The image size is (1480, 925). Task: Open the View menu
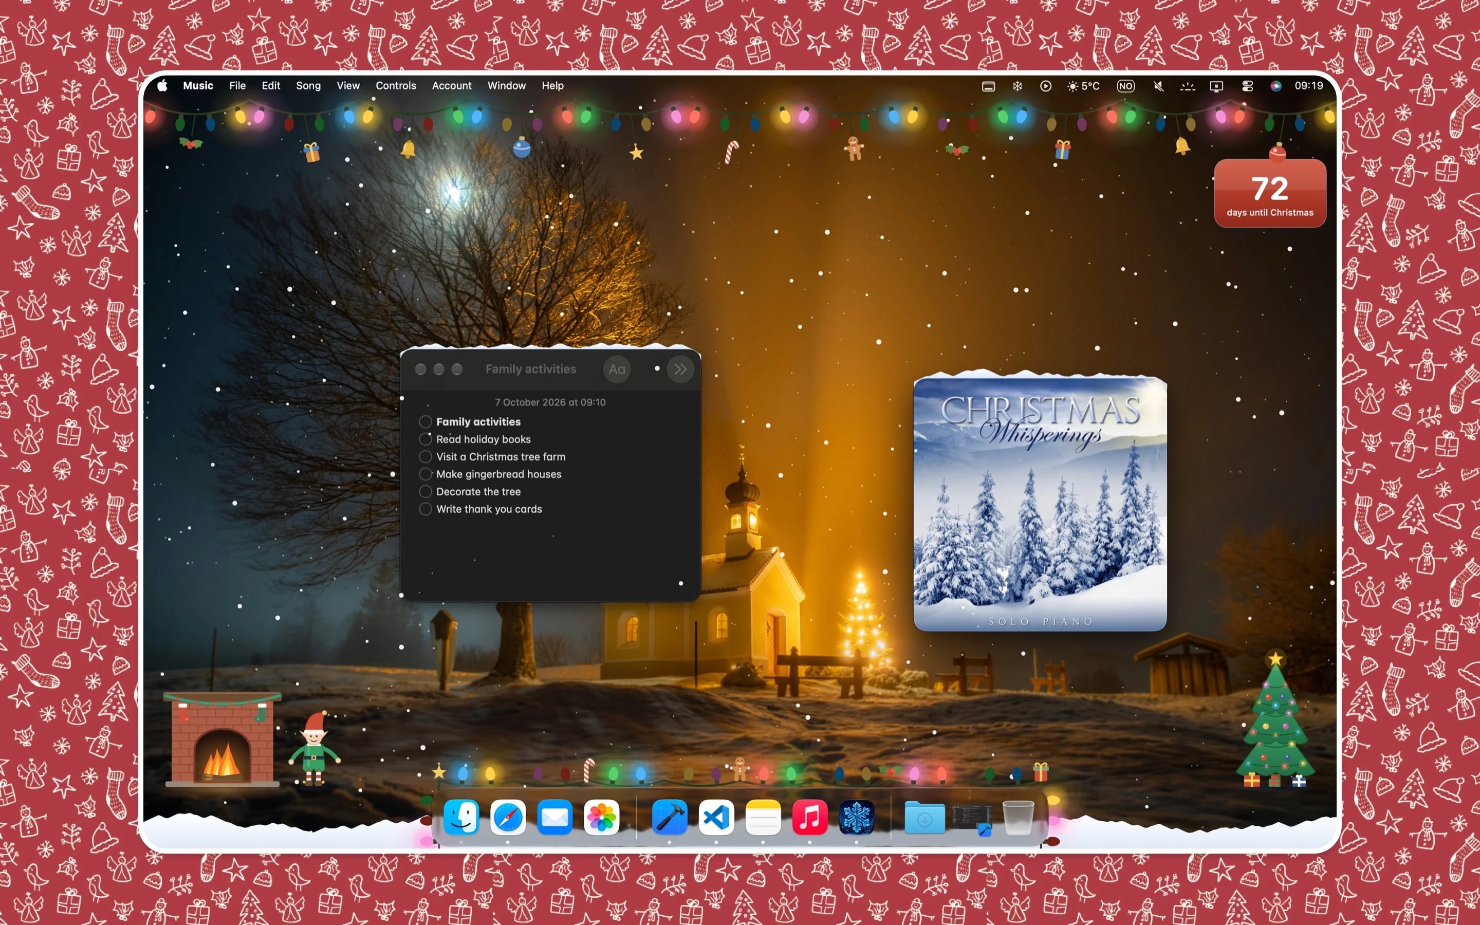pos(348,86)
